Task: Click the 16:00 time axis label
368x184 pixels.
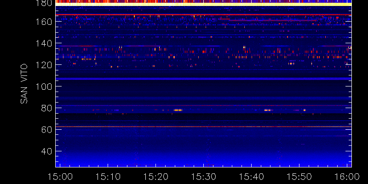Action: pos(347,177)
